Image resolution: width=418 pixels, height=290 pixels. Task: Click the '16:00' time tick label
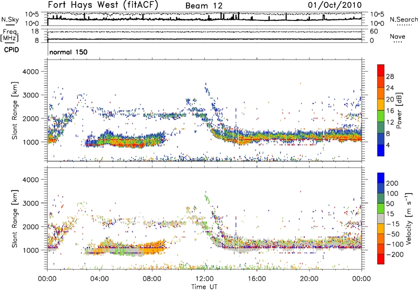tap(257, 279)
